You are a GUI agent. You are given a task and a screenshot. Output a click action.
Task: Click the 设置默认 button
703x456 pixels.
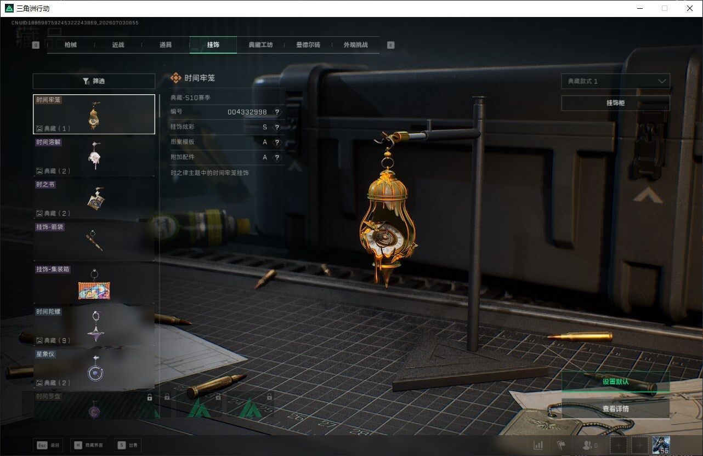(615, 381)
